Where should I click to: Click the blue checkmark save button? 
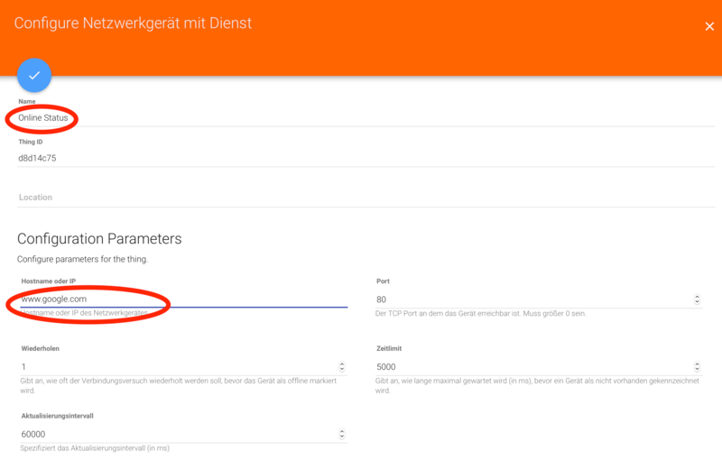tap(34, 76)
